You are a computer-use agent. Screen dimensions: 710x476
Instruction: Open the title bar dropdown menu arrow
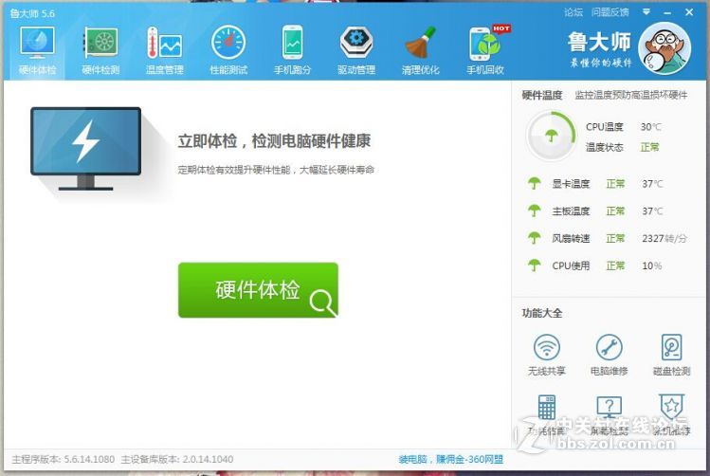pyautogui.click(x=646, y=12)
